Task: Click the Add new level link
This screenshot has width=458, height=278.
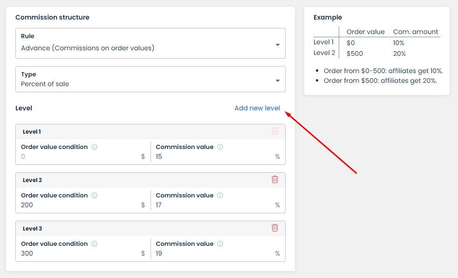Action: click(257, 108)
